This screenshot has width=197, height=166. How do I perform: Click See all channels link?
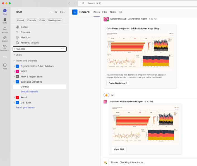click(29, 92)
